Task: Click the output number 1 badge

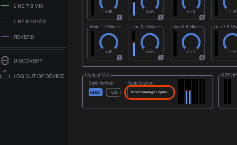Action: click(x=119, y=17)
